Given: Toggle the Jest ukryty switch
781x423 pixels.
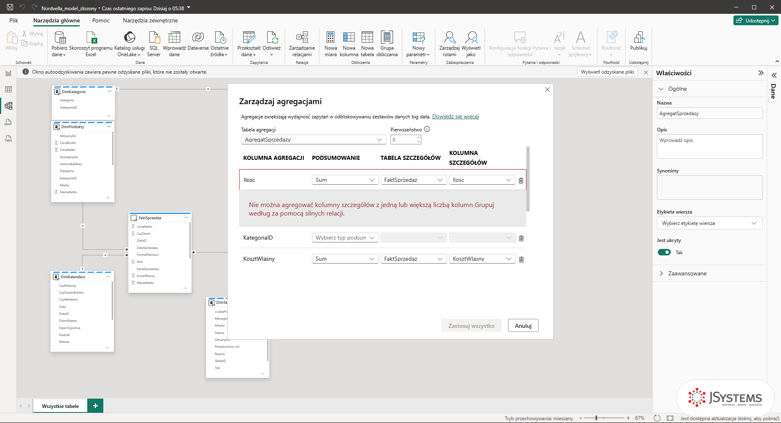Looking at the screenshot, I should 664,252.
